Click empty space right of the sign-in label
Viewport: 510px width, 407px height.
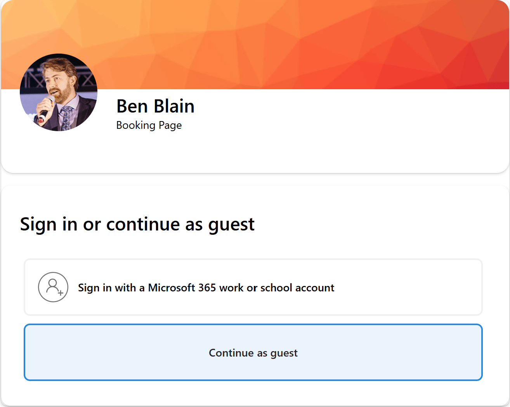pyautogui.click(x=408, y=287)
